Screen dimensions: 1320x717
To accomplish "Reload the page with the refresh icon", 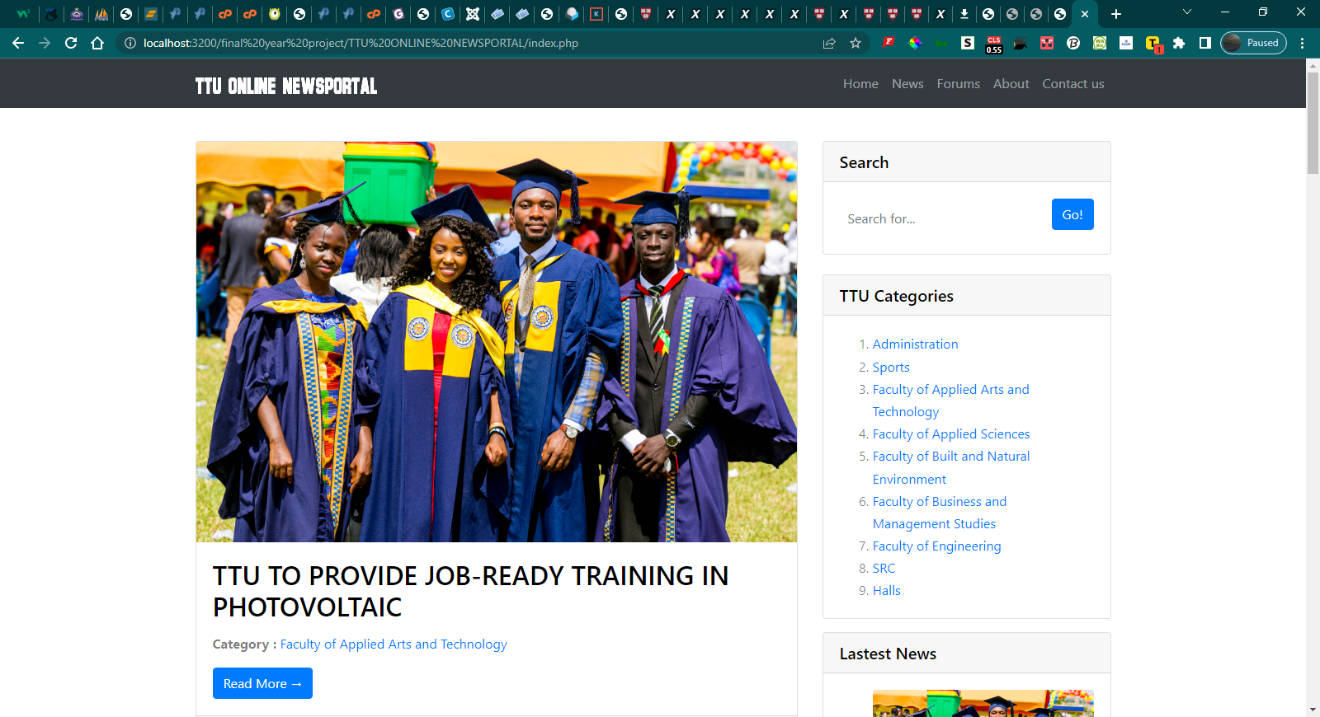I will 71,43.
